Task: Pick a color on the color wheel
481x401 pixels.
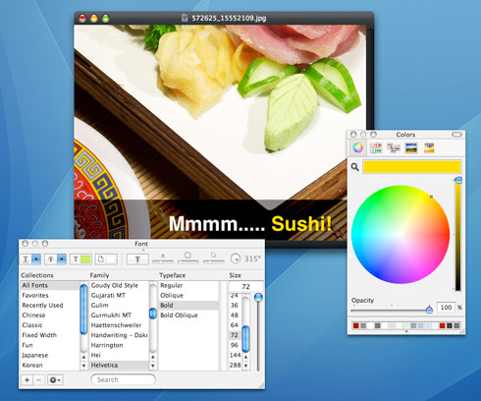Action: pyautogui.click(x=401, y=235)
